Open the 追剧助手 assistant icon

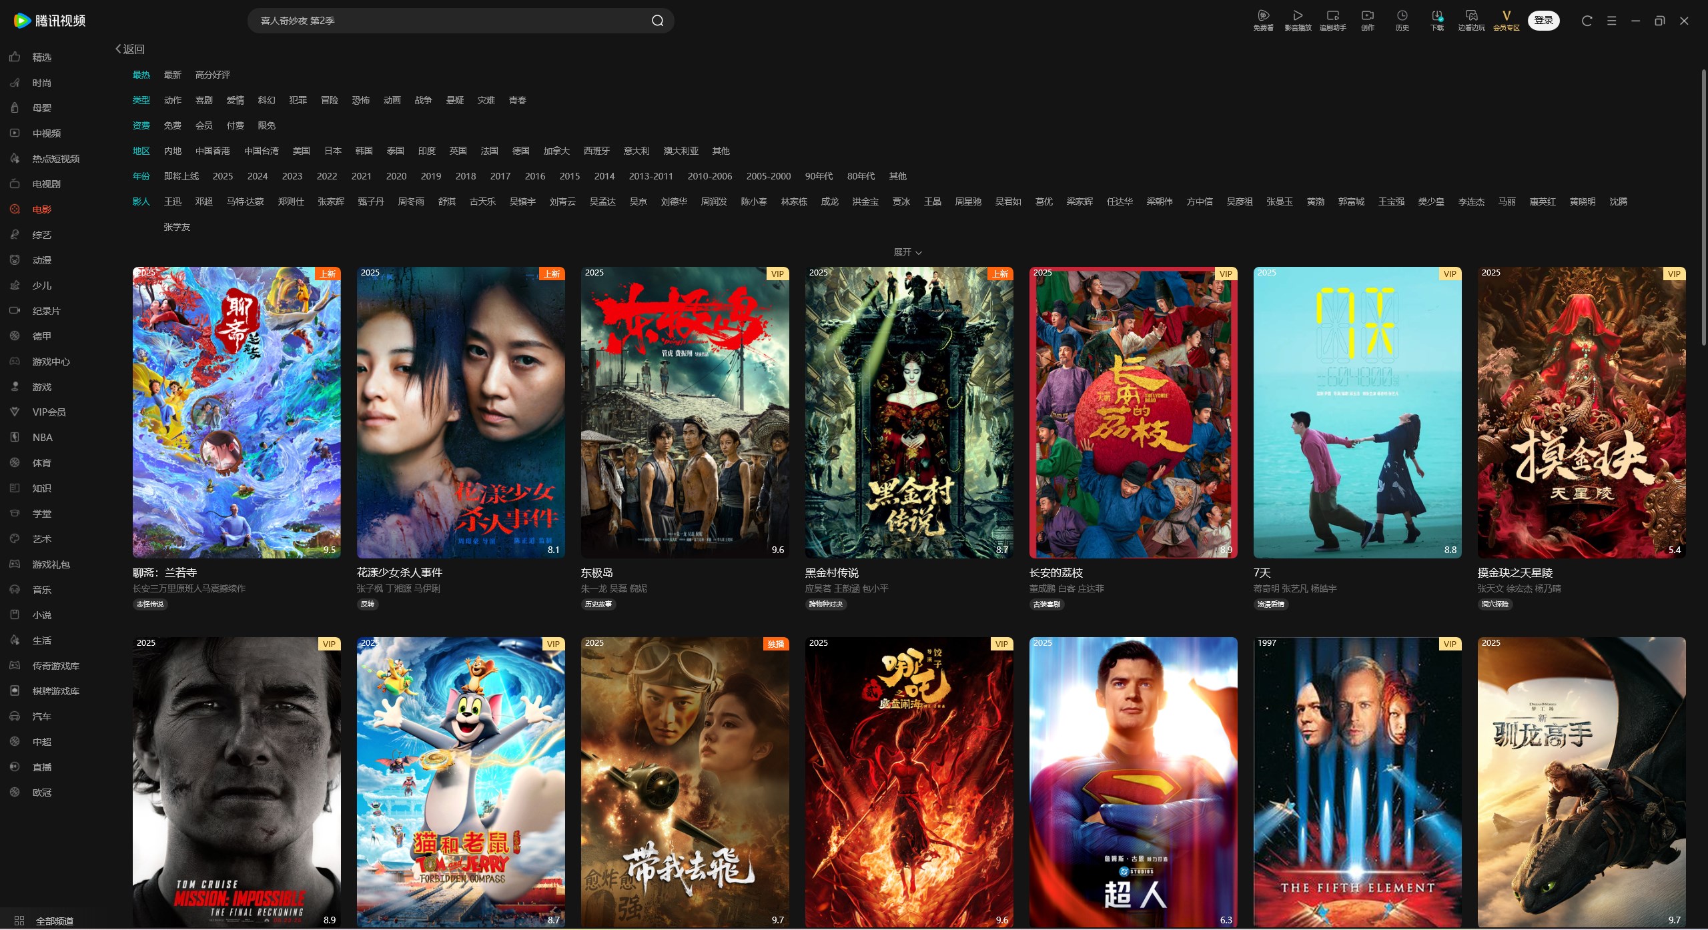pyautogui.click(x=1333, y=20)
